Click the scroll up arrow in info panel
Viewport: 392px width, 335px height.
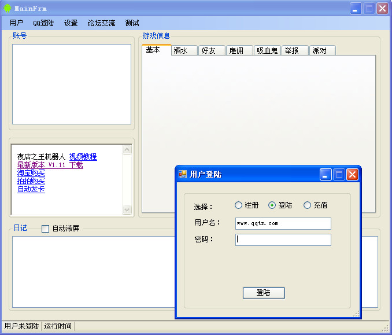[127, 150]
